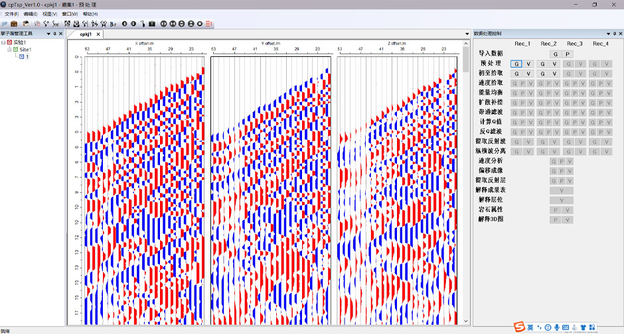The width and height of the screenshot is (624, 334).
Task: Click the Sogou S input method logo
Action: 519,327
